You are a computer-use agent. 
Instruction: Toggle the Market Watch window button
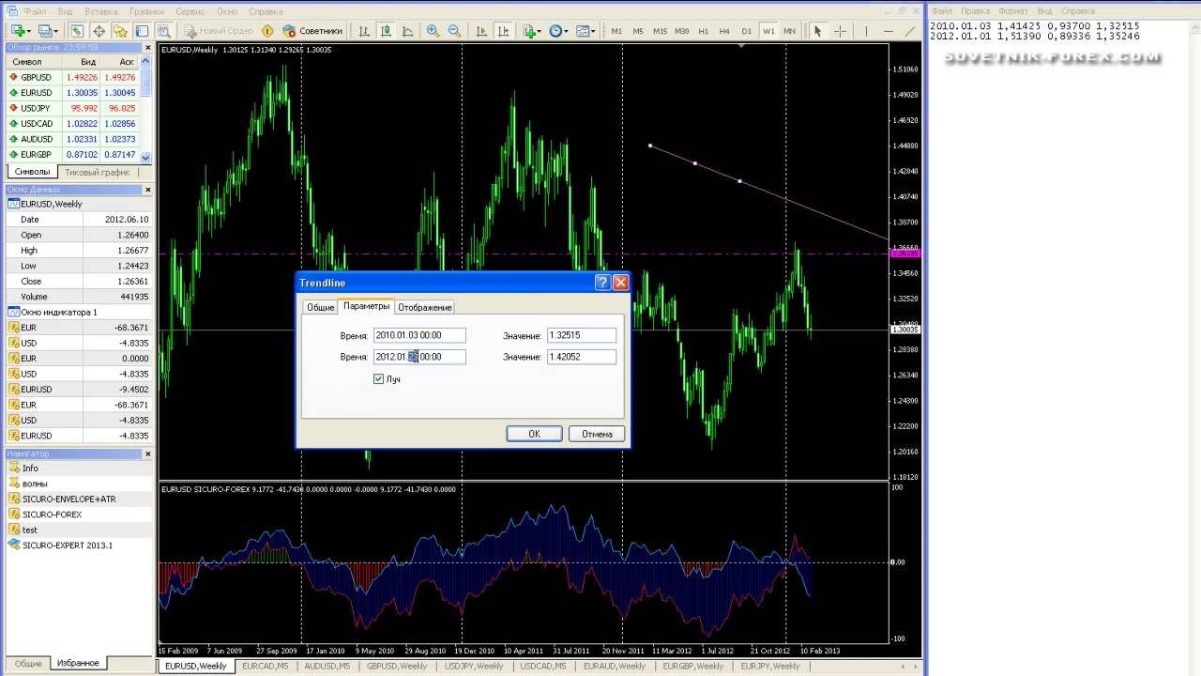[x=77, y=31]
